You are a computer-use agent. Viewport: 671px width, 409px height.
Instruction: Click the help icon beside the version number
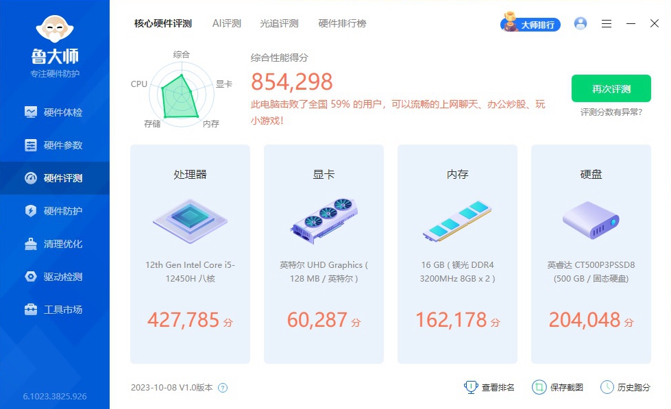222,387
